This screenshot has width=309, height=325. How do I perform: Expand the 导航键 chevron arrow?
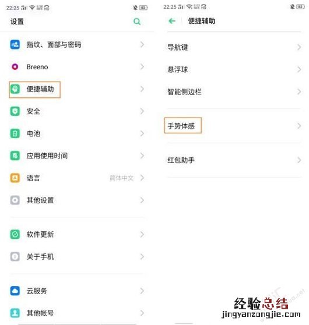tap(299, 47)
